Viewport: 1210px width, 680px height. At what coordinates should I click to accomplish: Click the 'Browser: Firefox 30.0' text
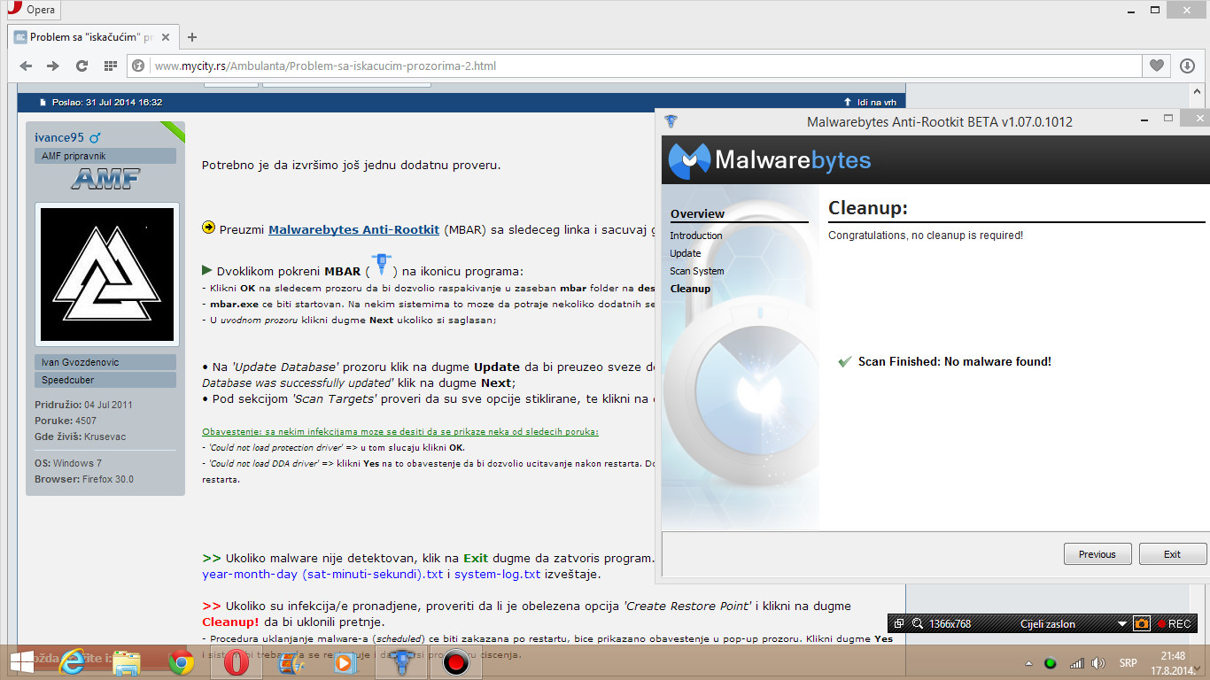tap(84, 479)
